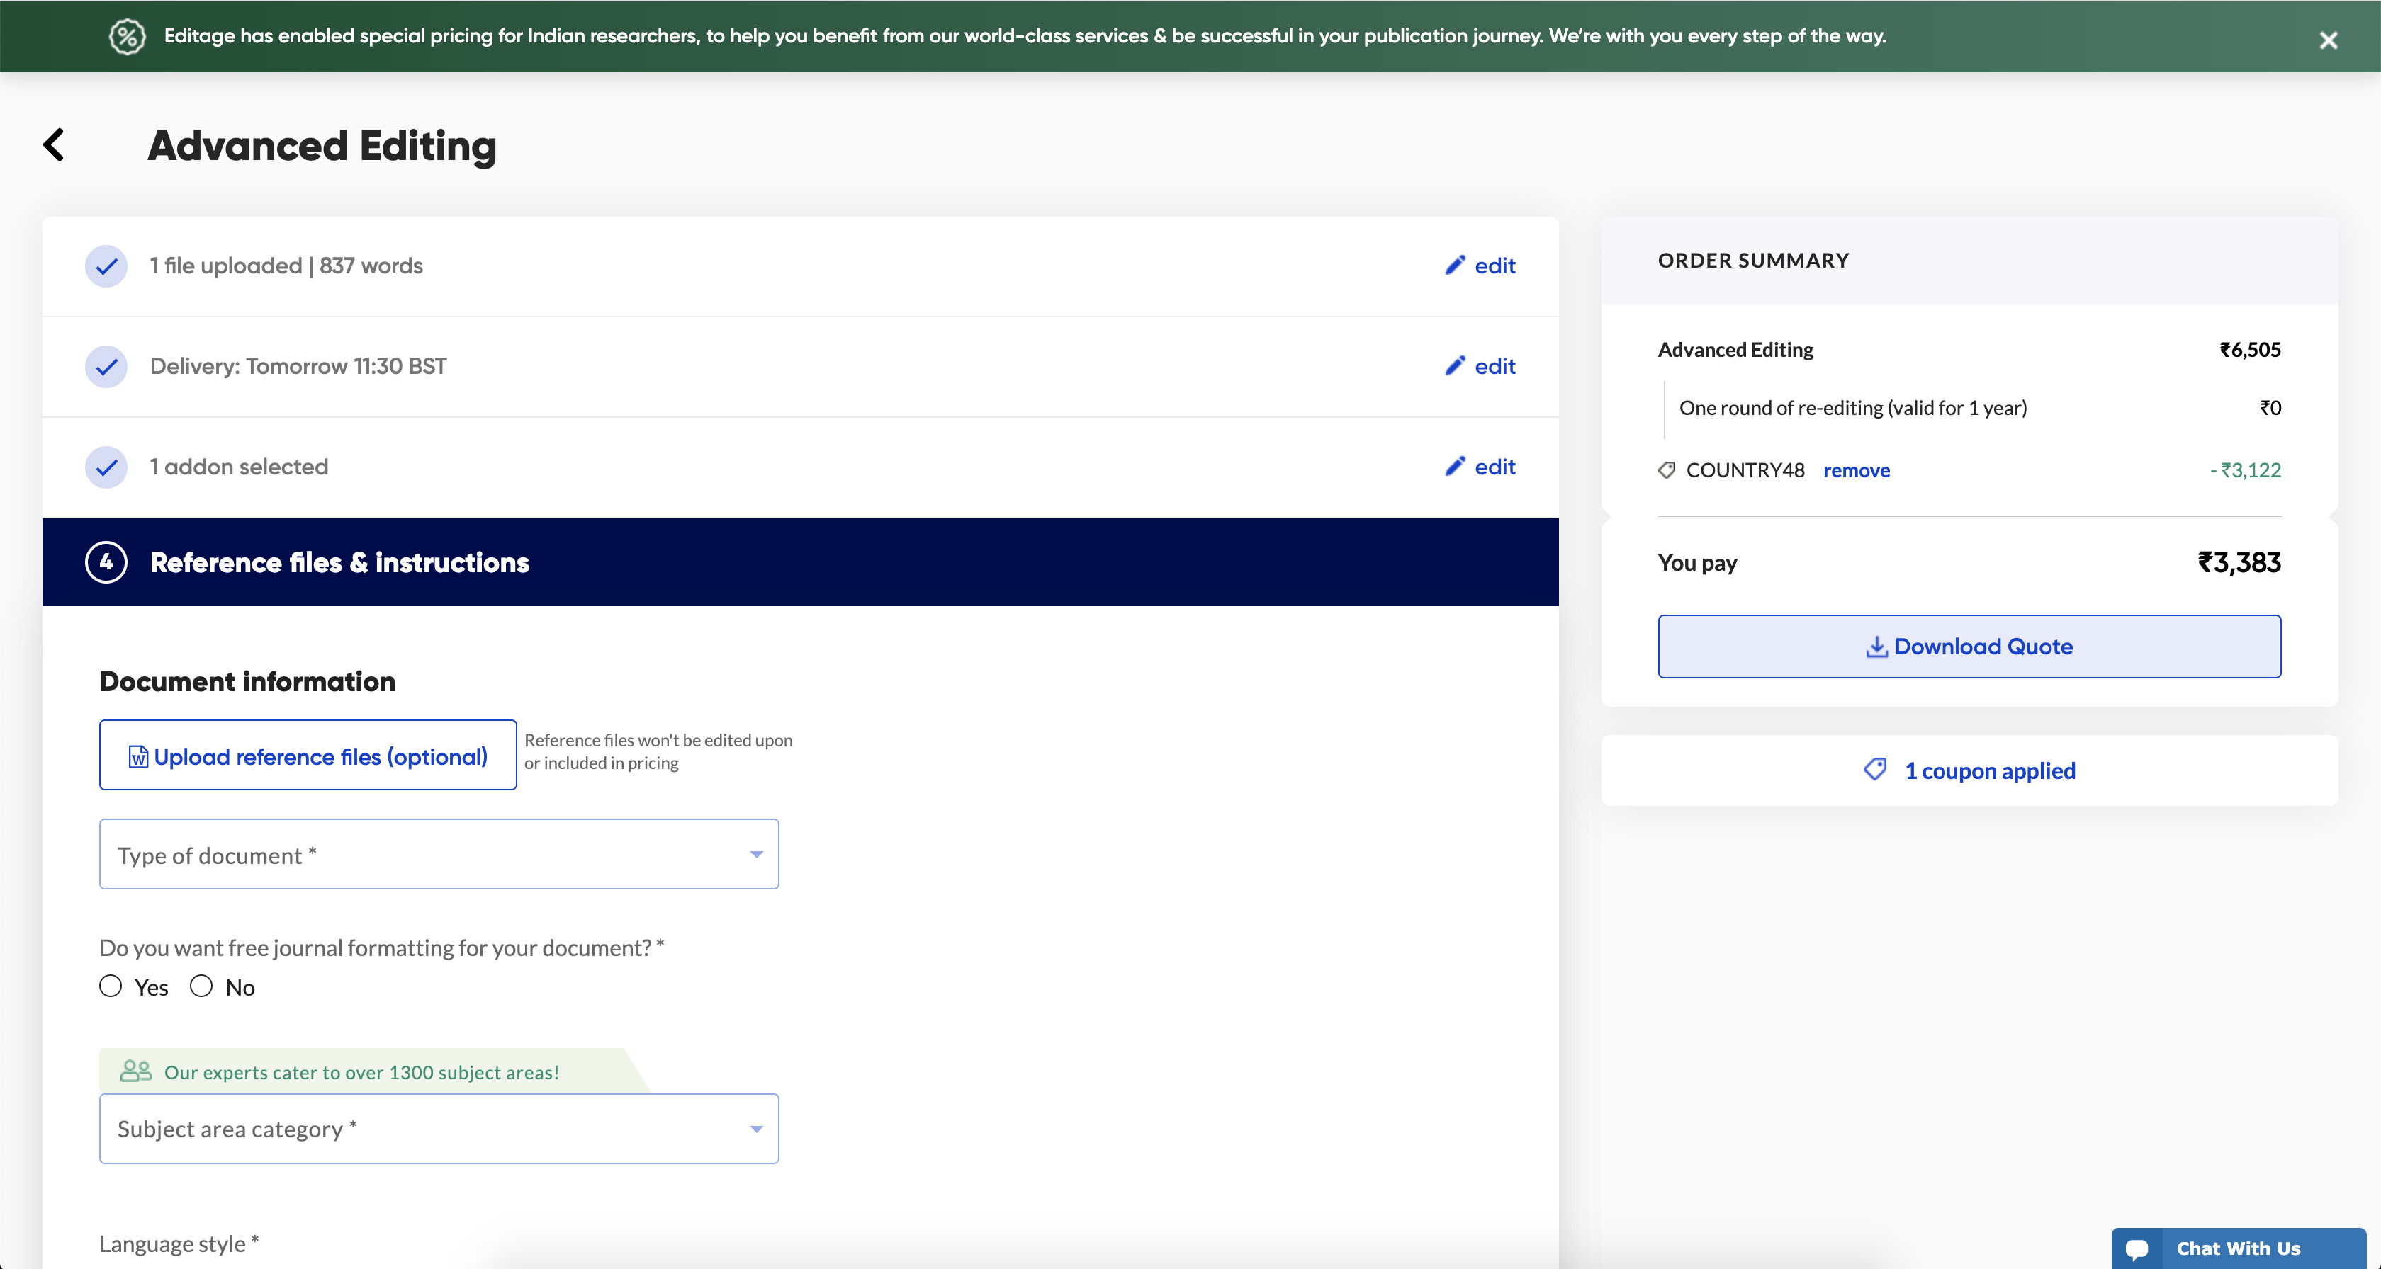2381x1269 pixels.
Task: Click the coupon tag icon next to COUNTRY48
Action: (1667, 470)
